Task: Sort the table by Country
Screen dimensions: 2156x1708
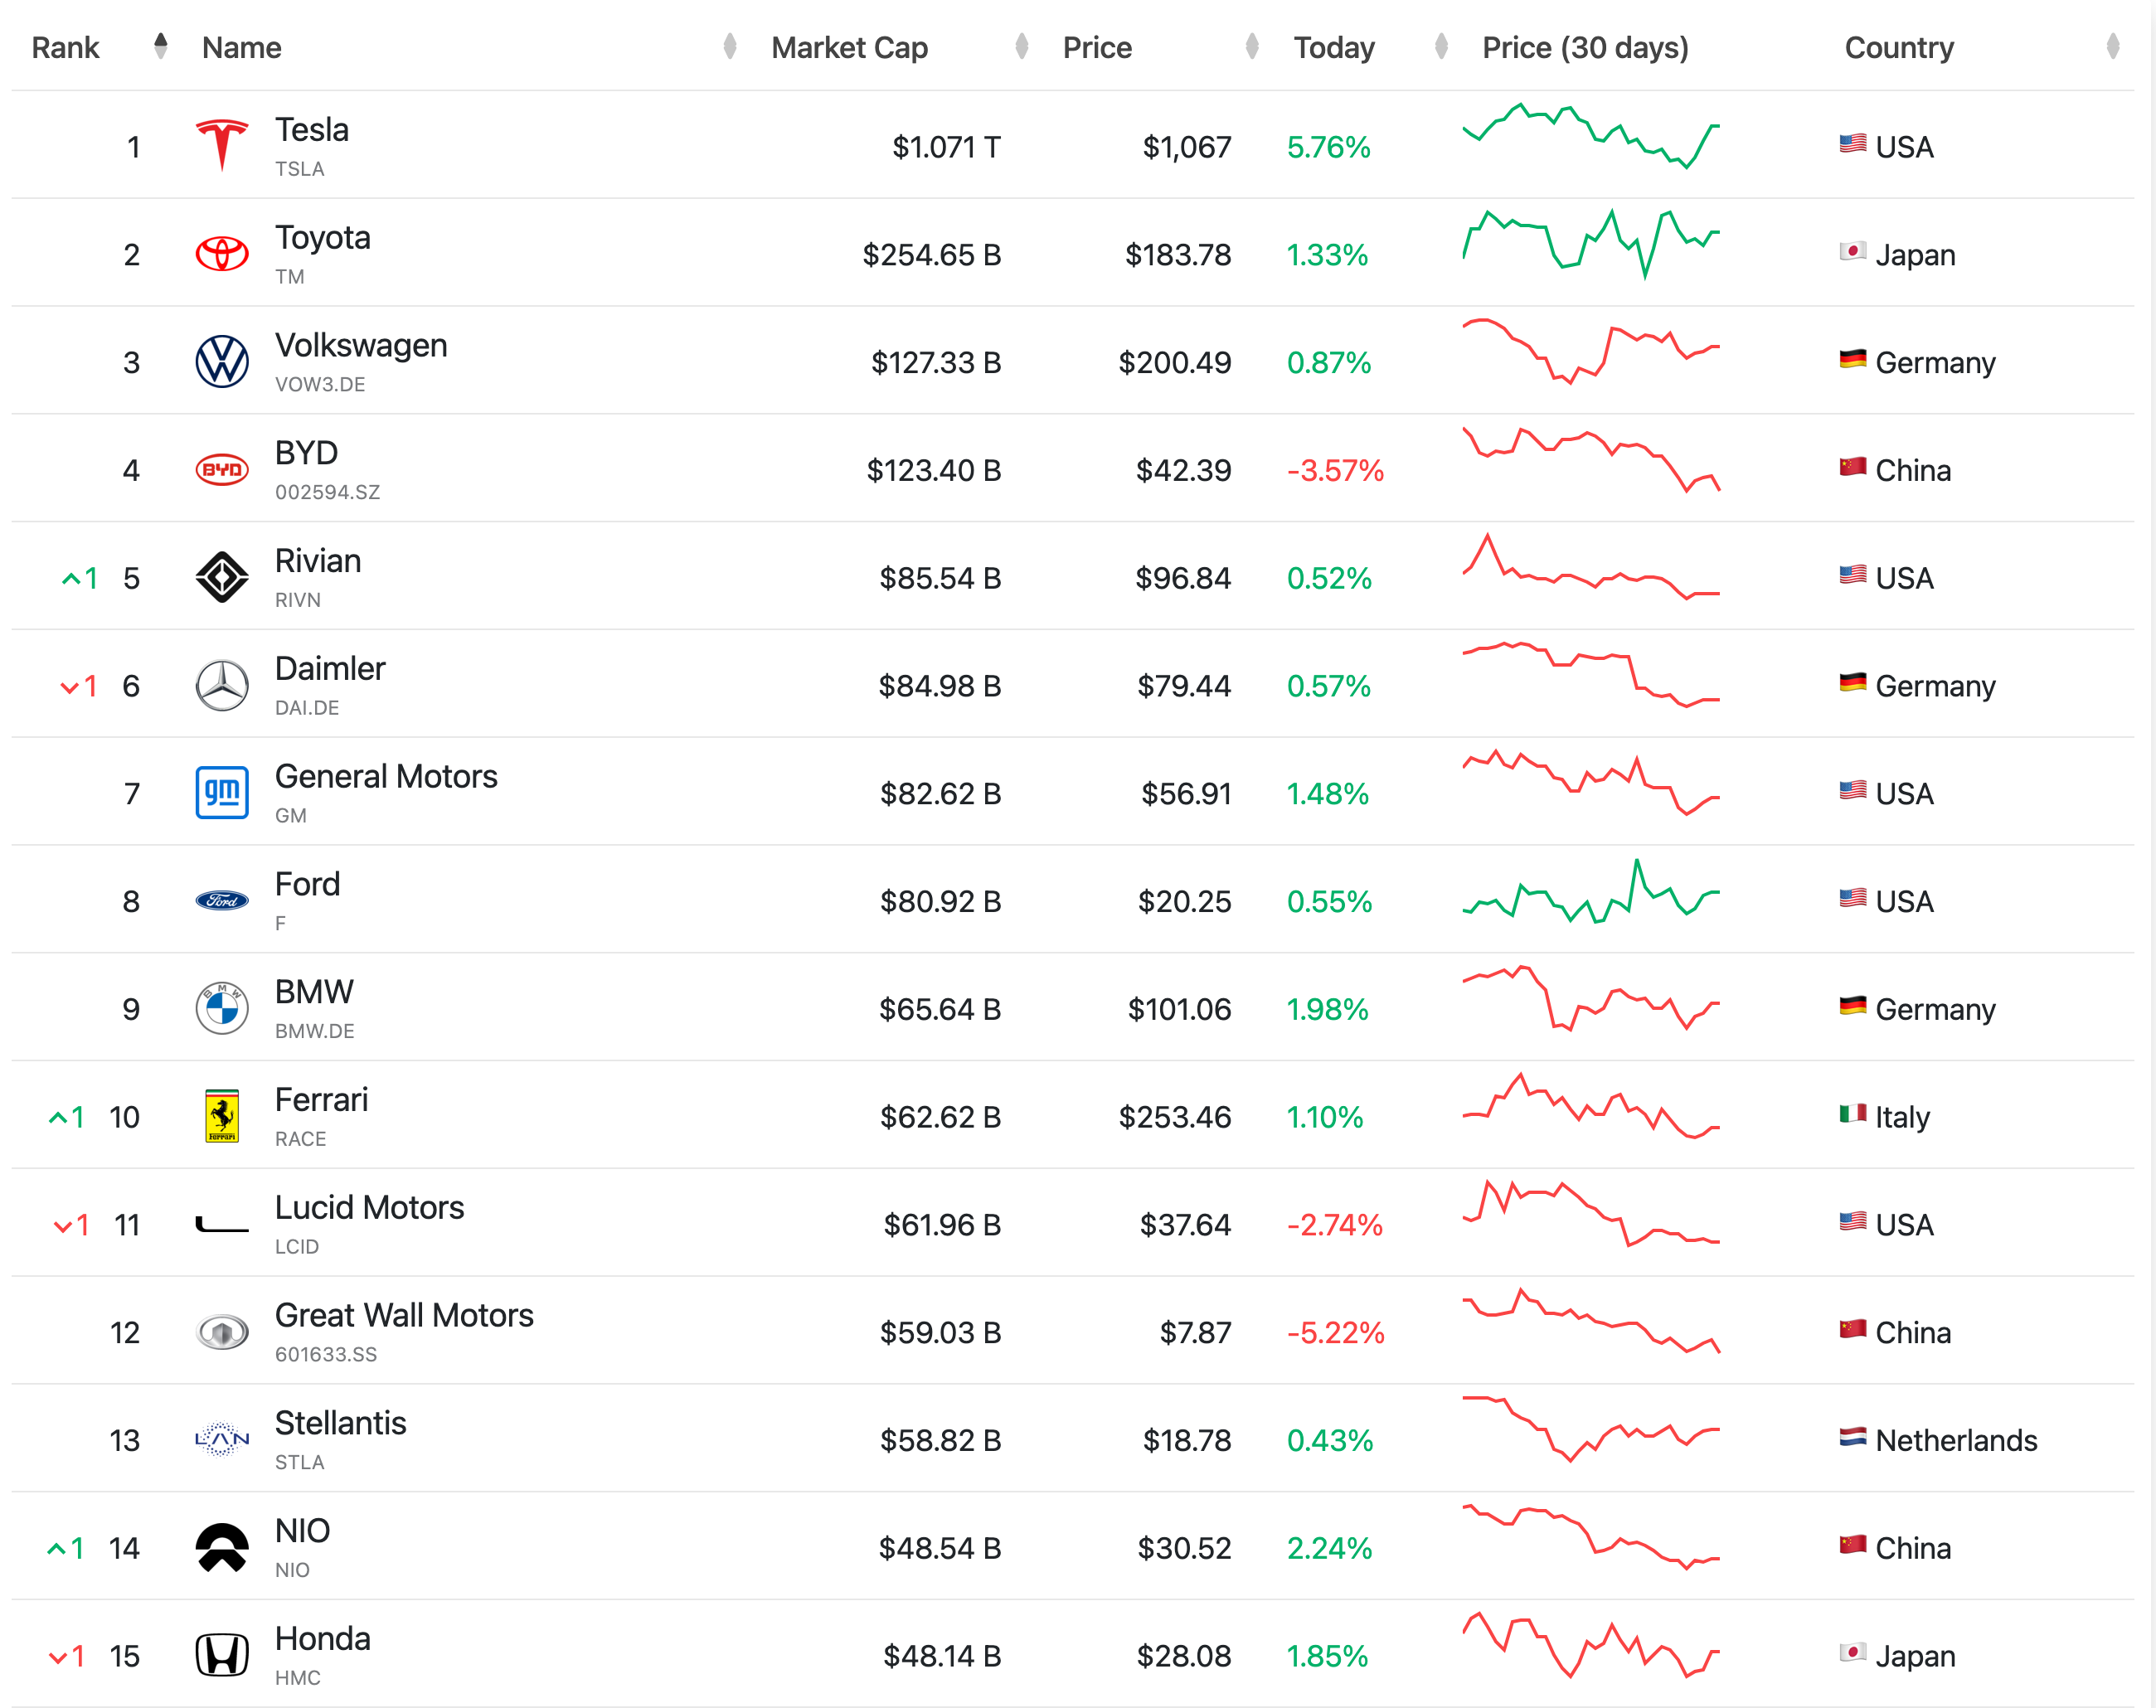Action: [2112, 46]
